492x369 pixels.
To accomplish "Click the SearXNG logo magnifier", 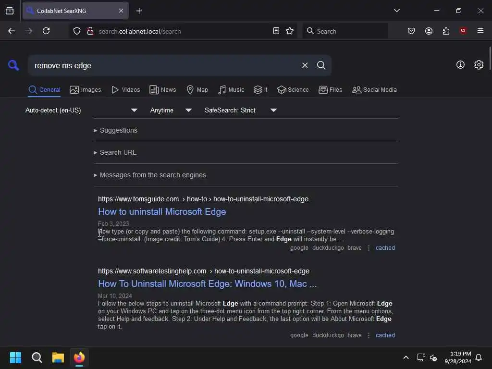I will [13, 65].
